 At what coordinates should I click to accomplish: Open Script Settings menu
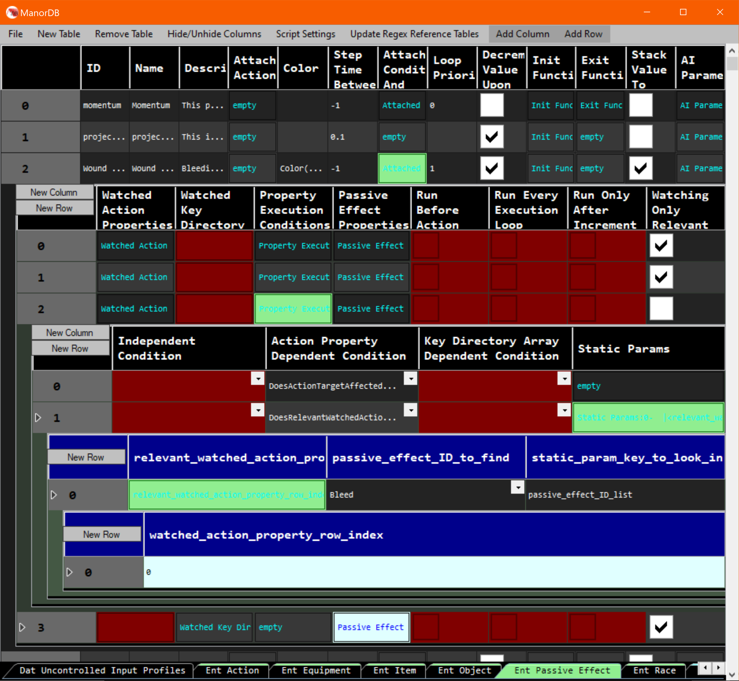tap(305, 34)
